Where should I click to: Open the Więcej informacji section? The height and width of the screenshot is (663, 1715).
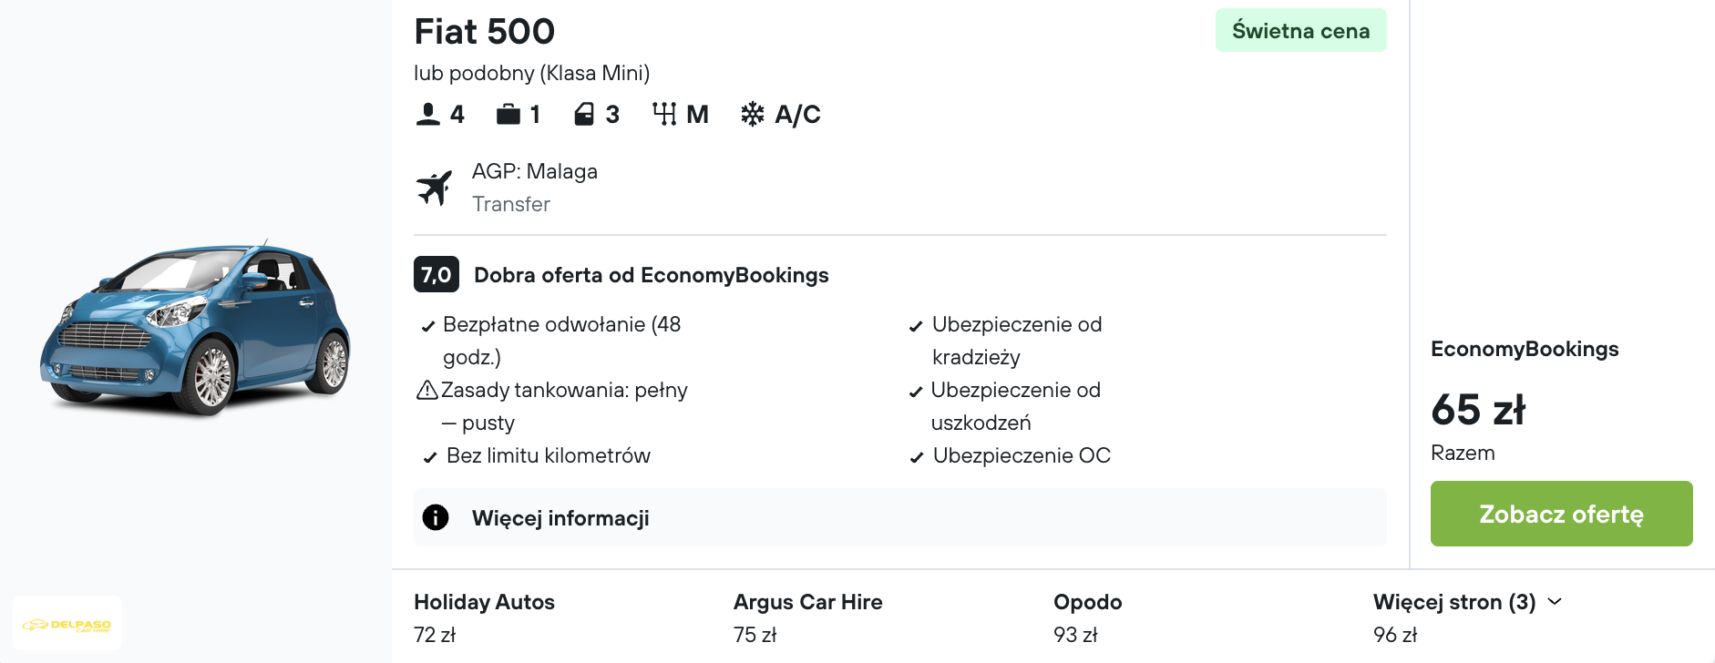(900, 517)
